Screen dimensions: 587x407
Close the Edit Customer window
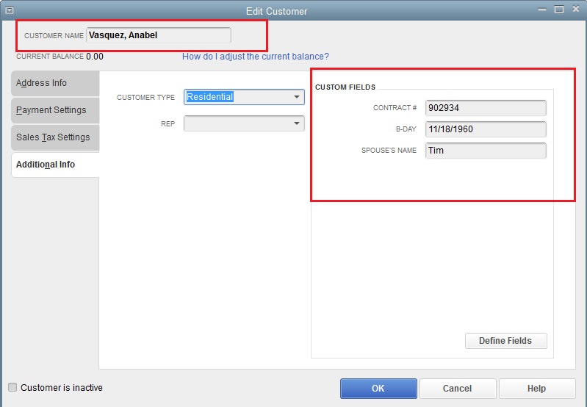click(576, 9)
